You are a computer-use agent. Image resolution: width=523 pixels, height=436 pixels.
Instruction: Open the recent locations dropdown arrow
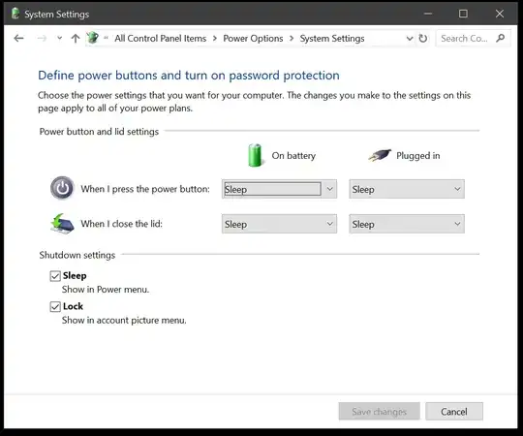point(59,38)
